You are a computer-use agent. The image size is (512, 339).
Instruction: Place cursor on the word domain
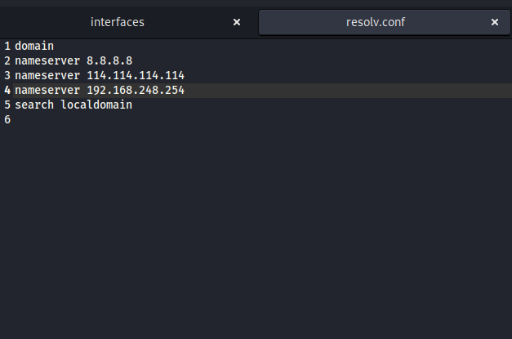[34, 46]
